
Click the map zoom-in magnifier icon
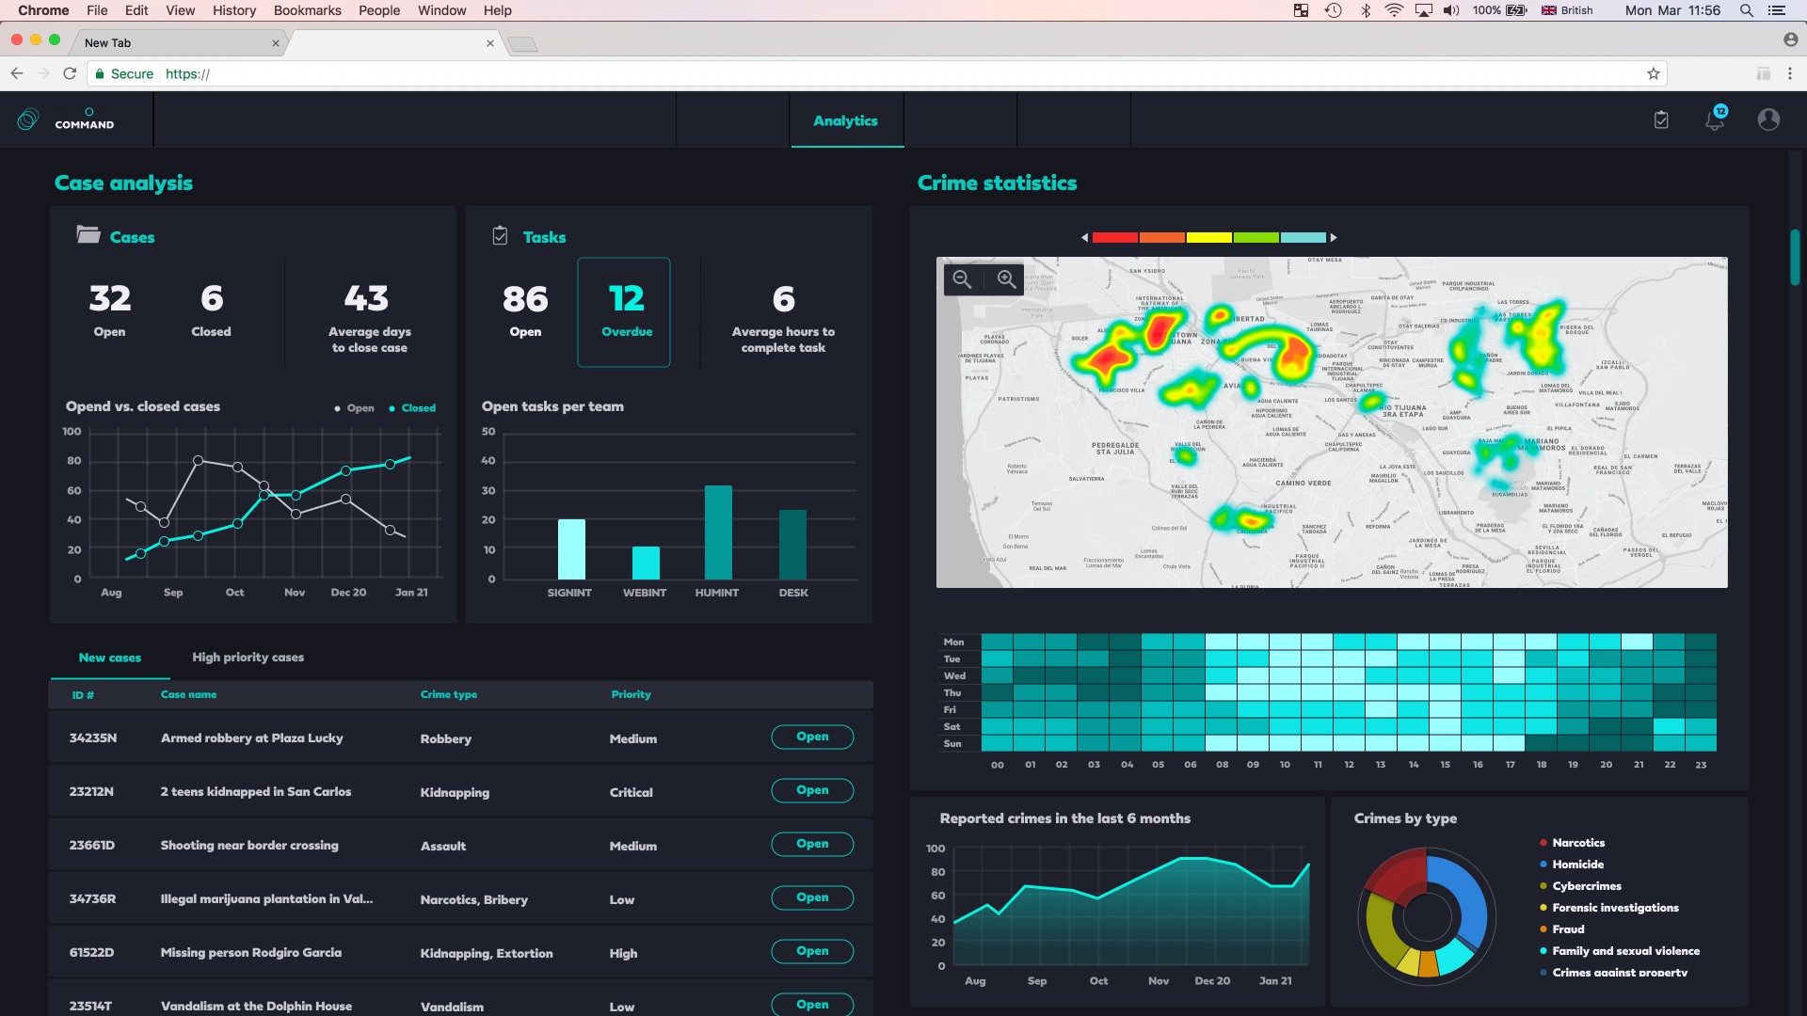point(1006,279)
